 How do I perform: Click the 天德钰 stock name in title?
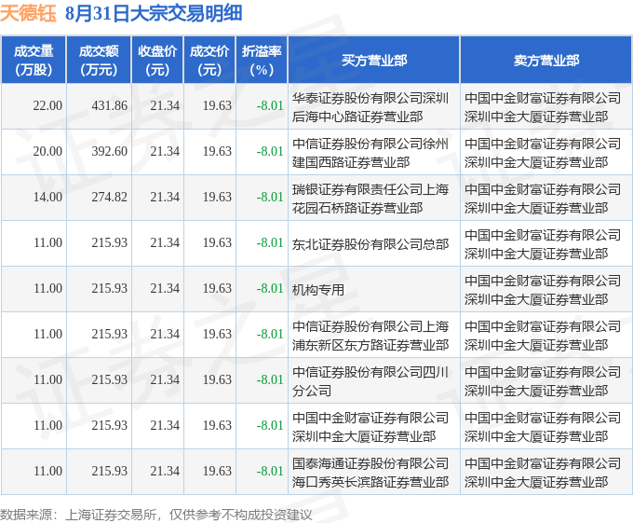tap(28, 13)
